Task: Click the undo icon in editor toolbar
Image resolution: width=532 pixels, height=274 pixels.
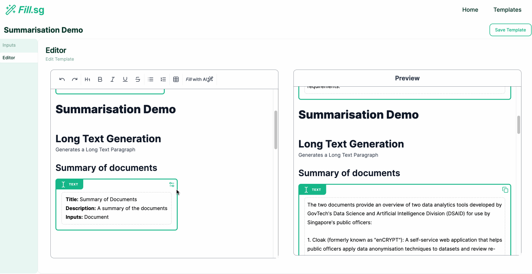Action: (62, 79)
